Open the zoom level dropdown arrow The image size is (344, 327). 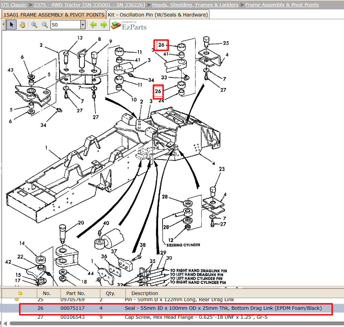pos(83,24)
